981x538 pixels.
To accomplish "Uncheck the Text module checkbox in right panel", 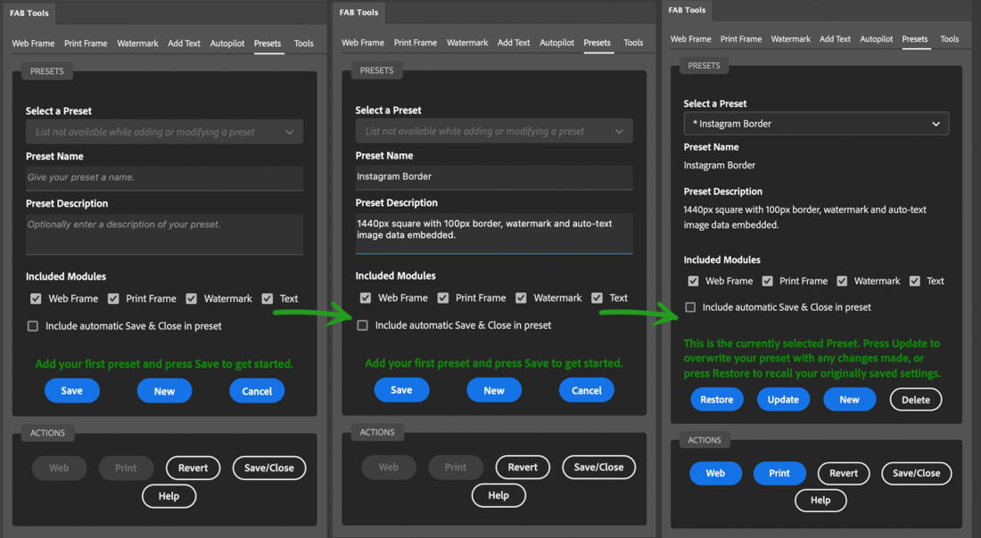I will point(914,281).
